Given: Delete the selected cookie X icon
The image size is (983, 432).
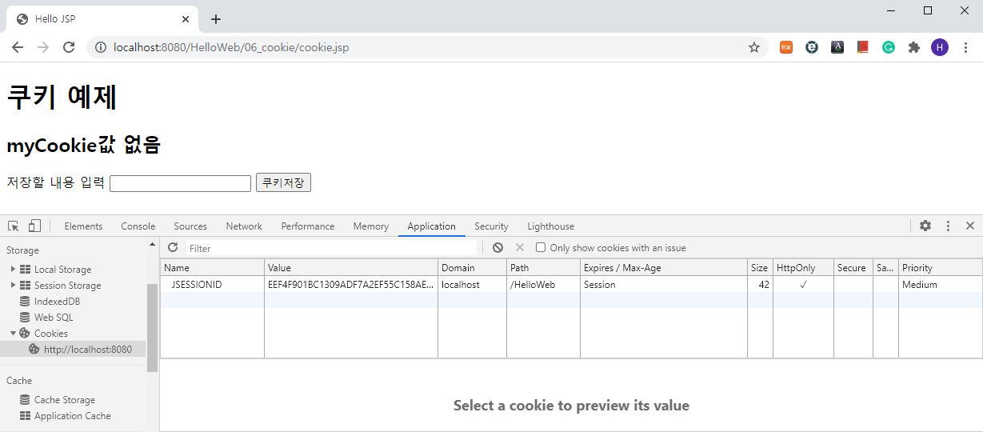Looking at the screenshot, I should [520, 248].
